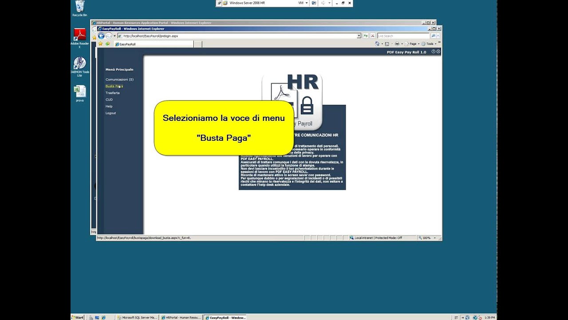
Task: Switch to EasyPayRoll taskbar button
Action: pos(225,317)
